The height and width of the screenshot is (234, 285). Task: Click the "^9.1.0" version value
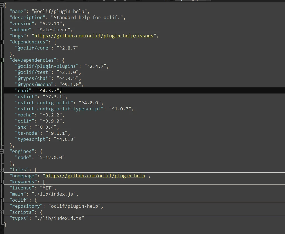70,84
